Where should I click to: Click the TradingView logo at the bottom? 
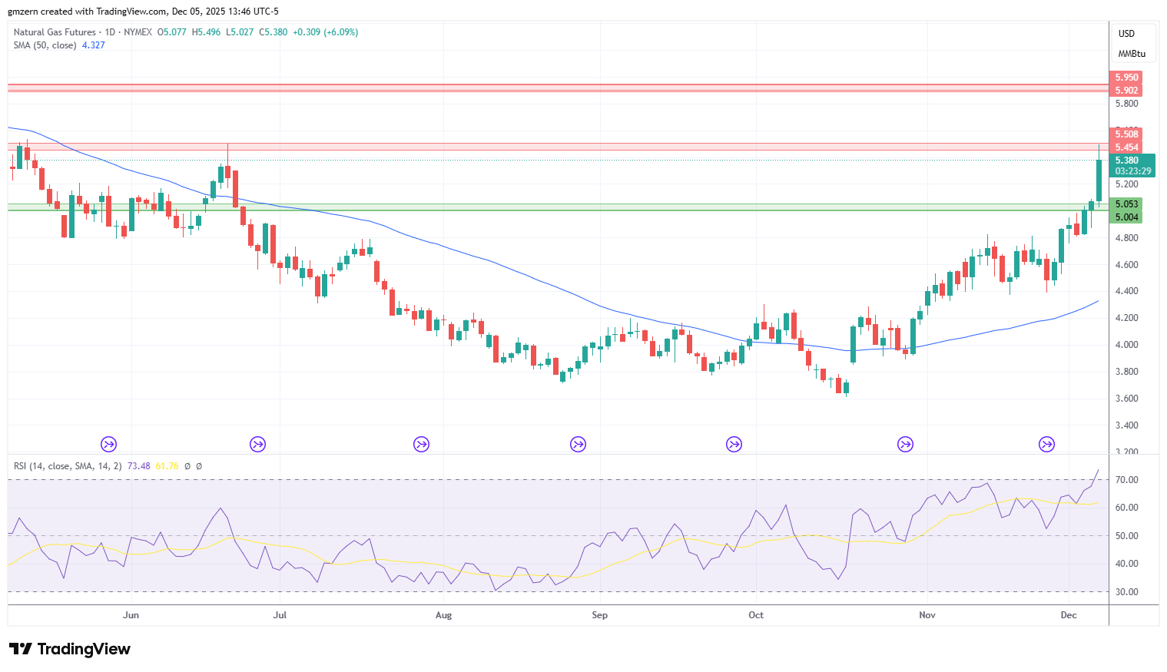click(x=70, y=649)
